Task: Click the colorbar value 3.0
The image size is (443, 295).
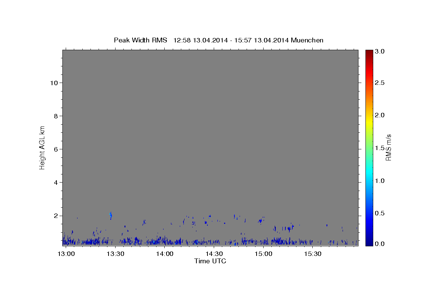Action: point(380,52)
